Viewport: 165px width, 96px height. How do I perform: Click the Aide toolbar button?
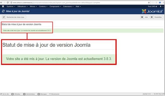coord(145,17)
